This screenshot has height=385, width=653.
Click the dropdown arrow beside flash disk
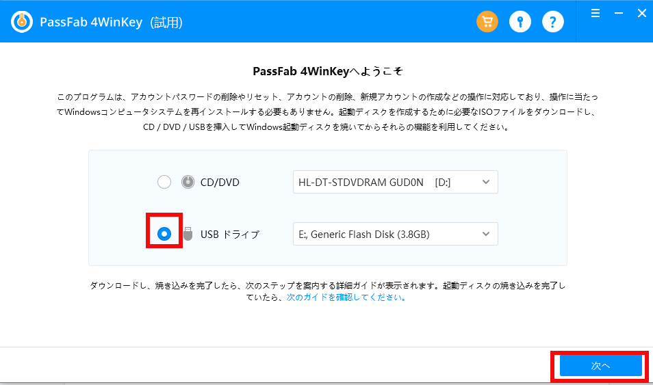[x=486, y=234]
